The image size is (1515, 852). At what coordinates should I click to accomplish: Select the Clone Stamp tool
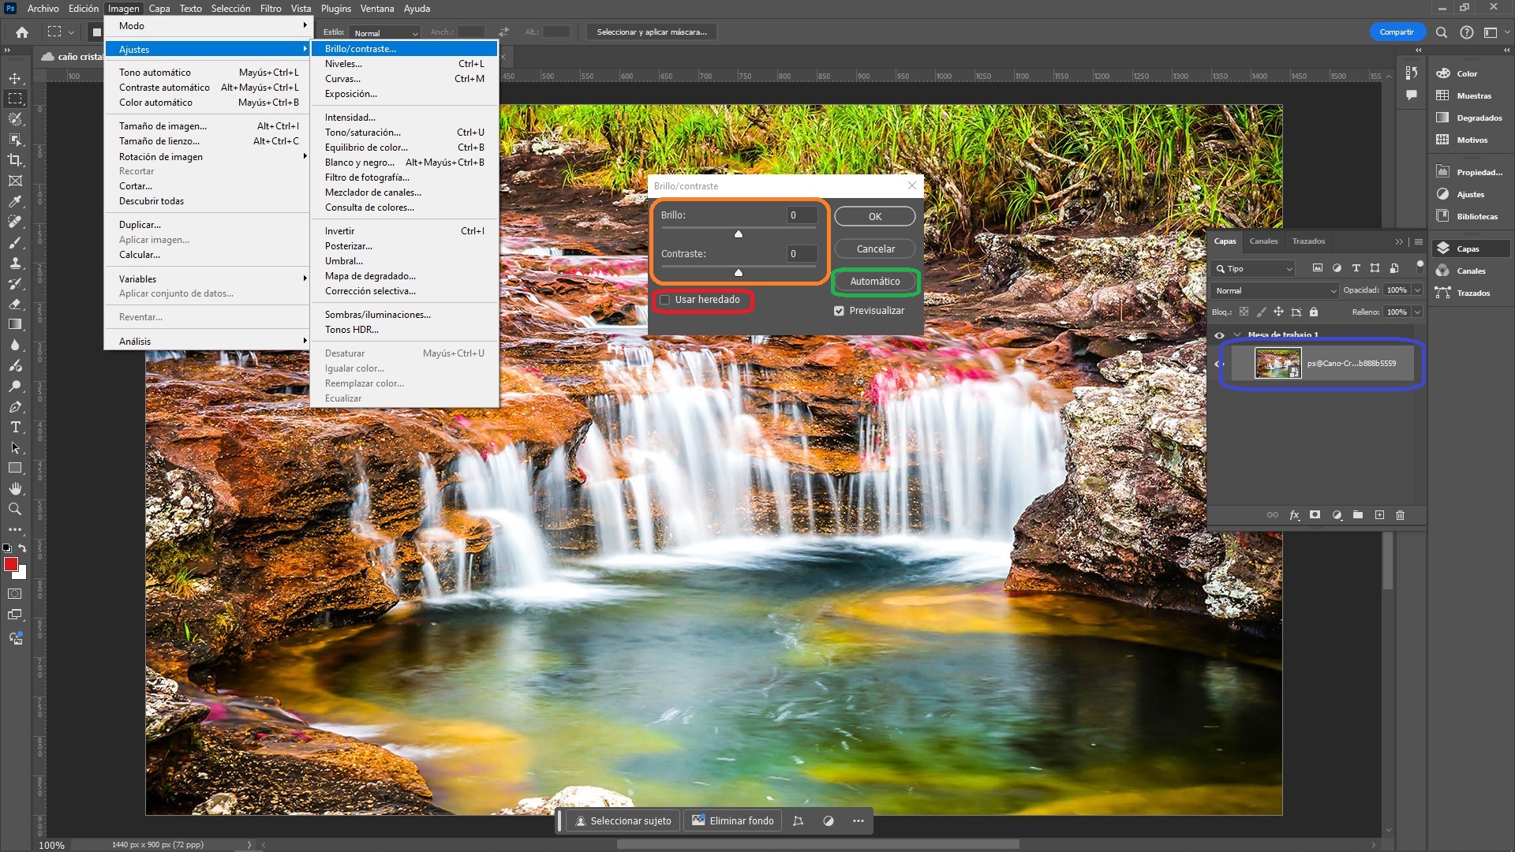pyautogui.click(x=15, y=263)
